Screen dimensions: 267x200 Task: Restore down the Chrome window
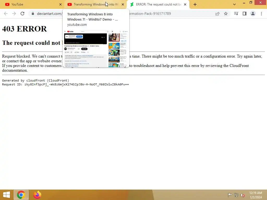[x=251, y=2]
